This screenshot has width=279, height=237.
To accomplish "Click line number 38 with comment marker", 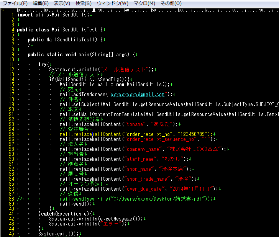I will click(11, 199).
